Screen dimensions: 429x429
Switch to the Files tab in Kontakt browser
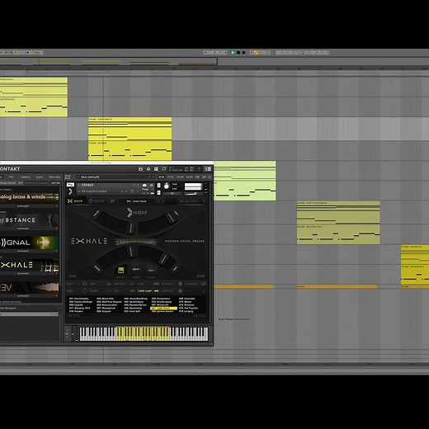(x=11, y=177)
